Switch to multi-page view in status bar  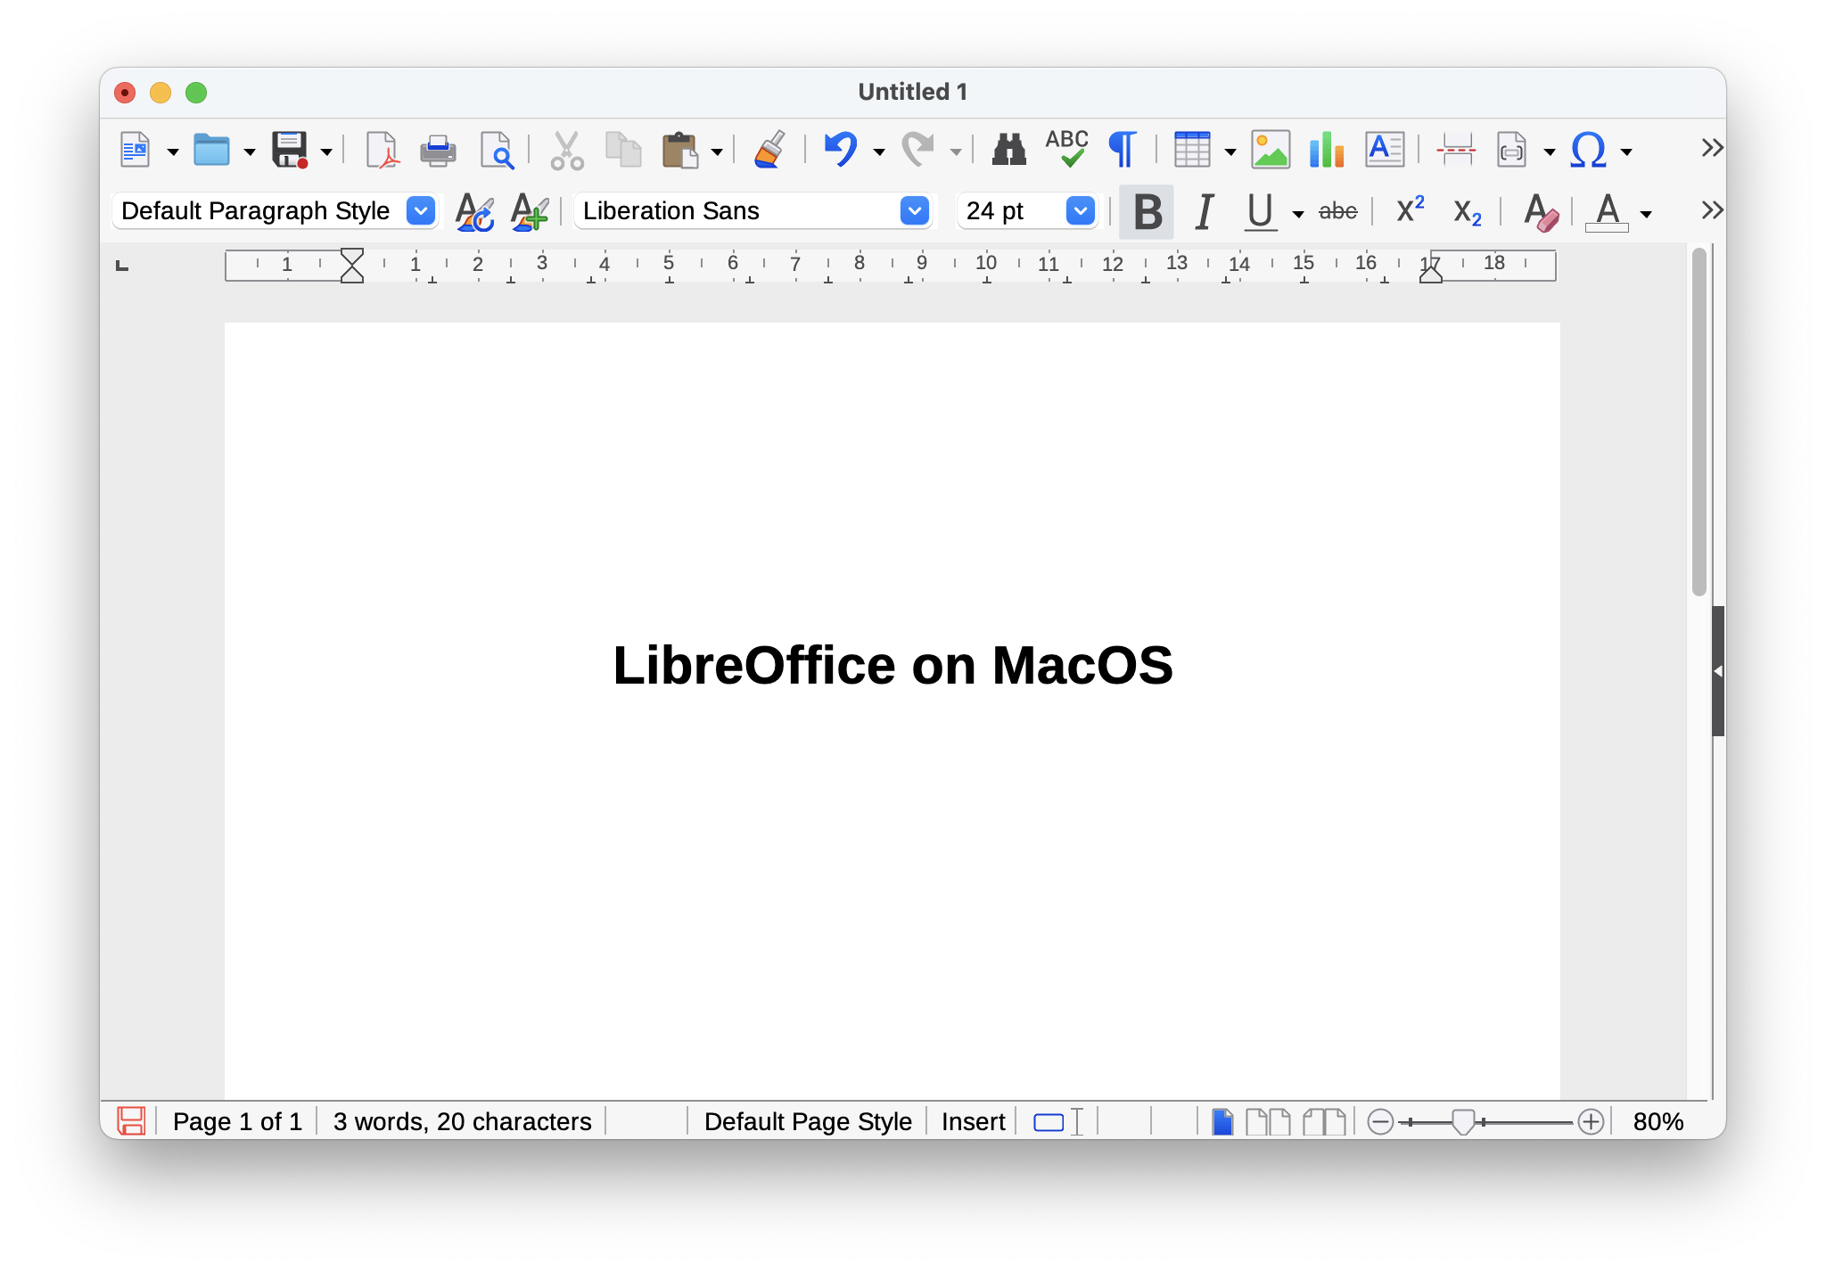point(1268,1121)
